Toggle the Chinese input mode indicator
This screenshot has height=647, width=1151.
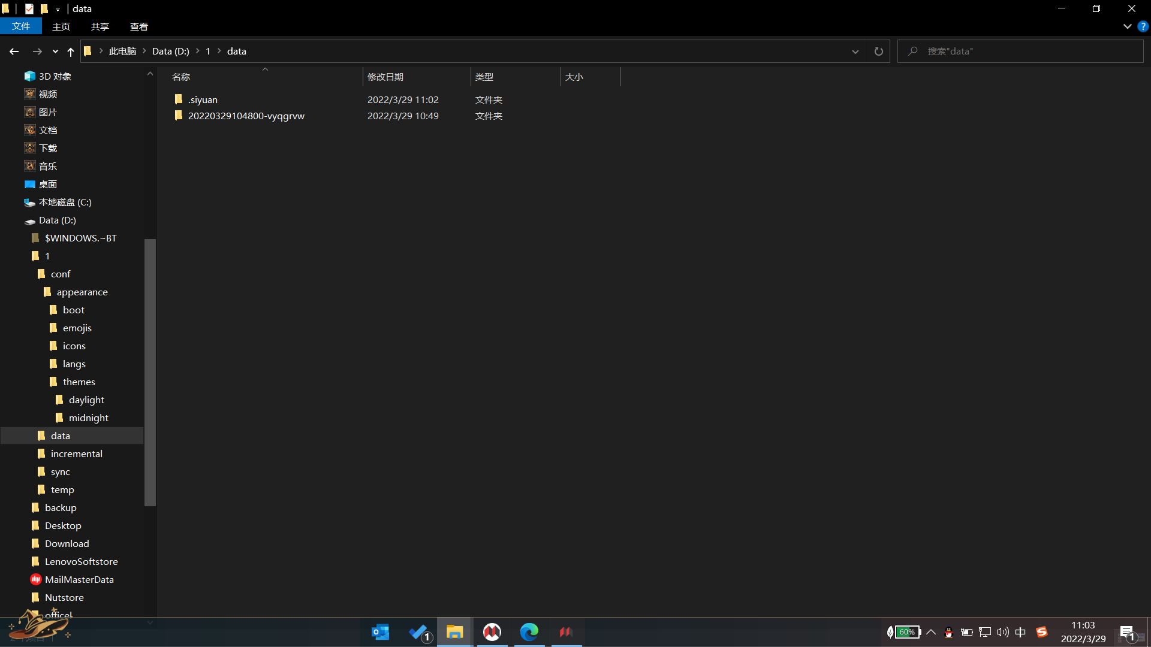tap(1020, 632)
